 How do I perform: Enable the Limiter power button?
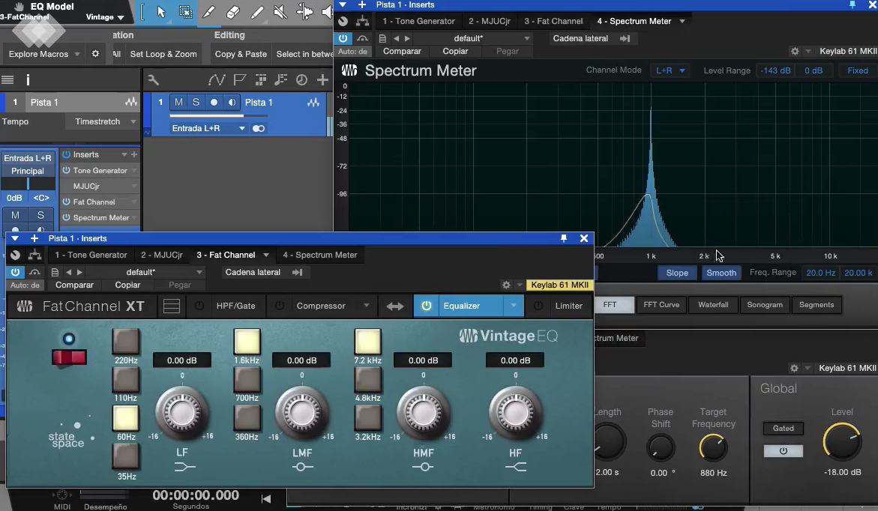coord(538,306)
